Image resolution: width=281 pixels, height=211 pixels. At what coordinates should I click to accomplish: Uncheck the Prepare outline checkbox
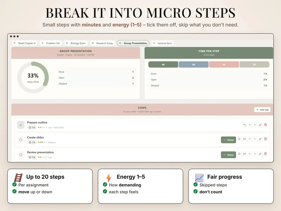[21, 125]
